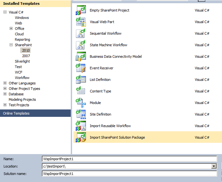222x182 pixels.
Task: Pick the State Machine Workflow icon
Action: pos(80,45)
